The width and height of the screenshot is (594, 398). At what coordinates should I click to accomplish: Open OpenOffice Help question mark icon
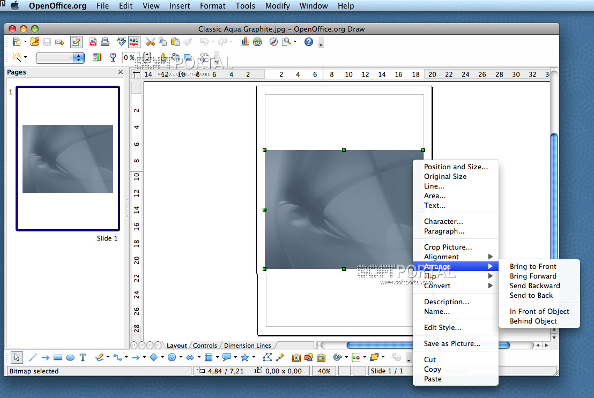click(x=308, y=42)
